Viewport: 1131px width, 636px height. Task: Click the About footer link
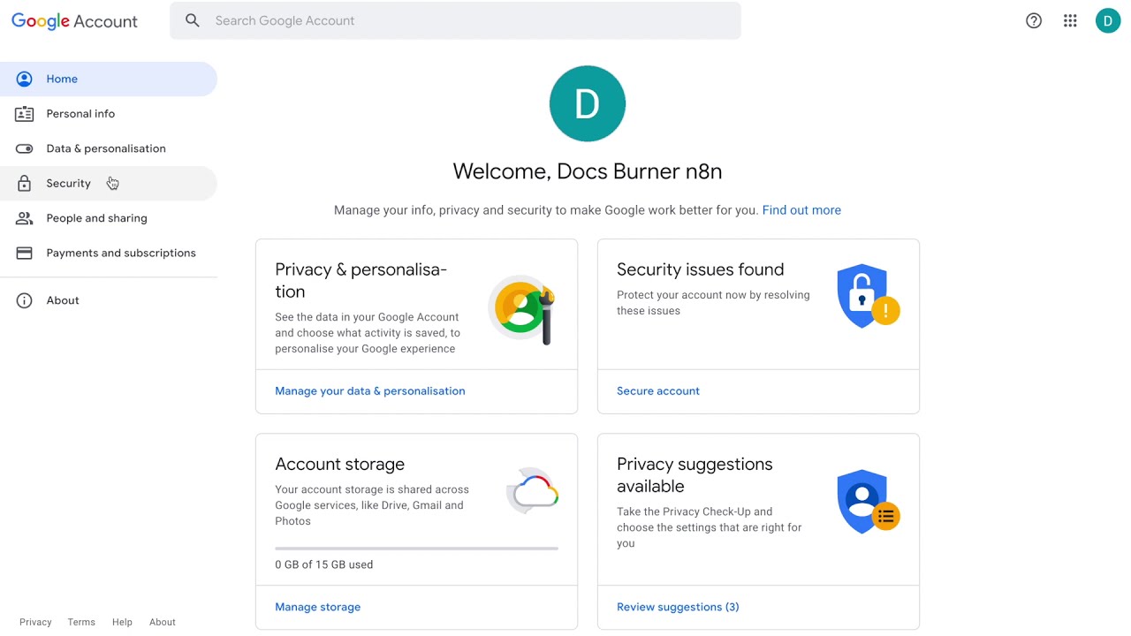(163, 622)
